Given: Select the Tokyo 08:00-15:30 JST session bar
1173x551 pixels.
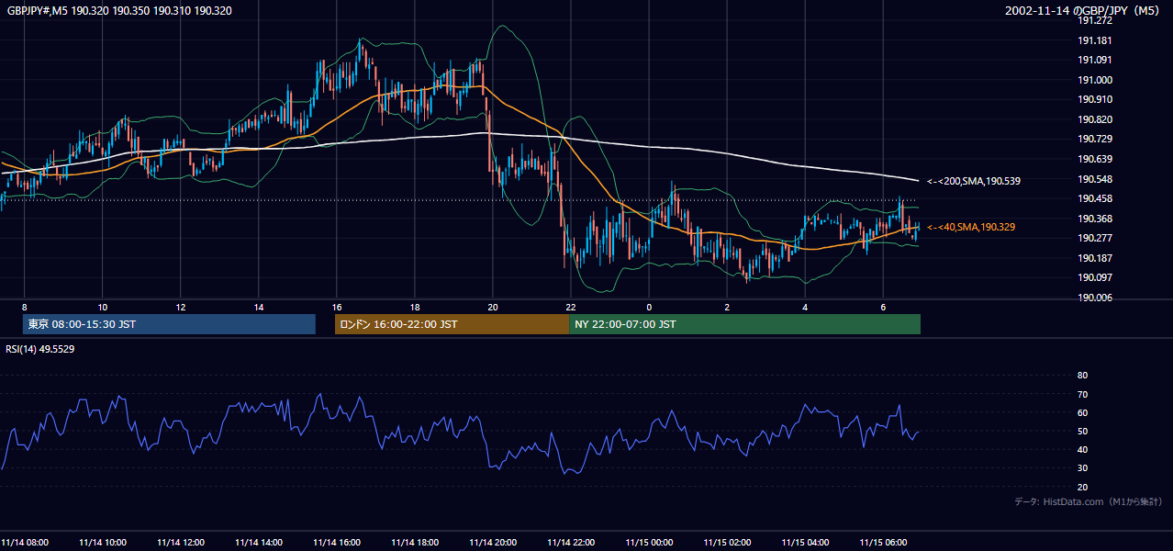Looking at the screenshot, I should (169, 324).
